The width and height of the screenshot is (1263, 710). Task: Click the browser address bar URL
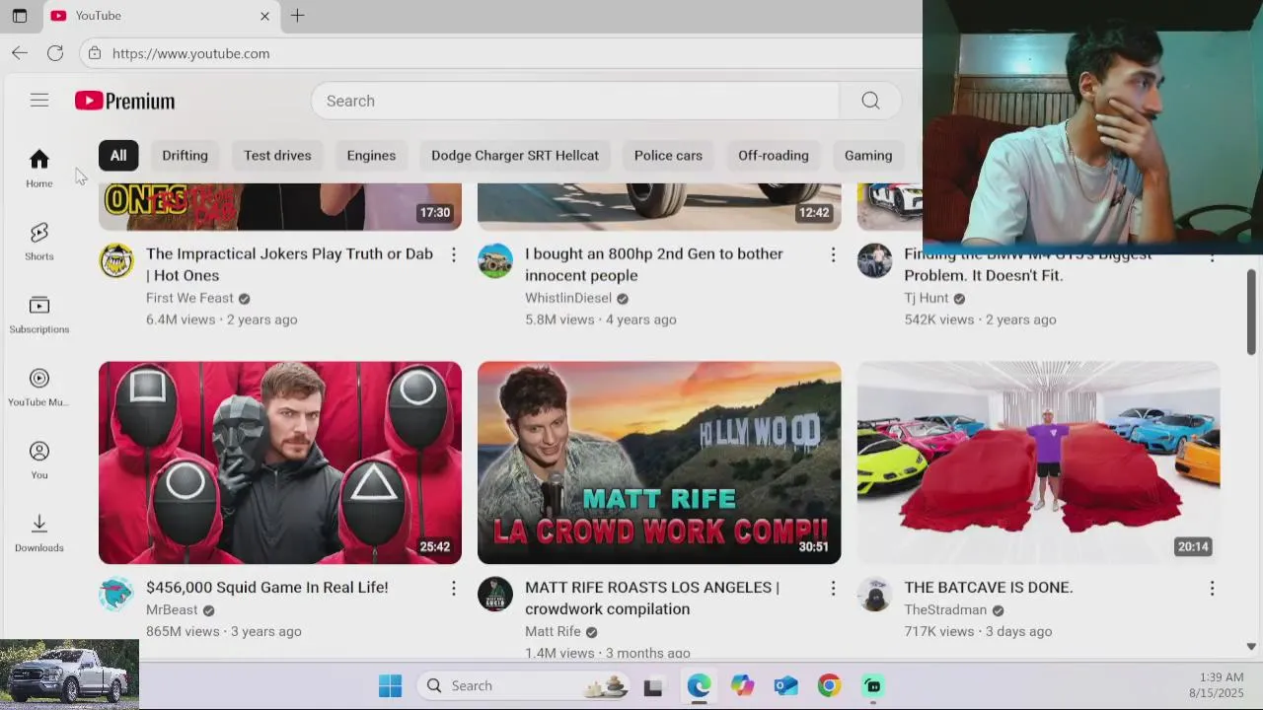click(191, 53)
